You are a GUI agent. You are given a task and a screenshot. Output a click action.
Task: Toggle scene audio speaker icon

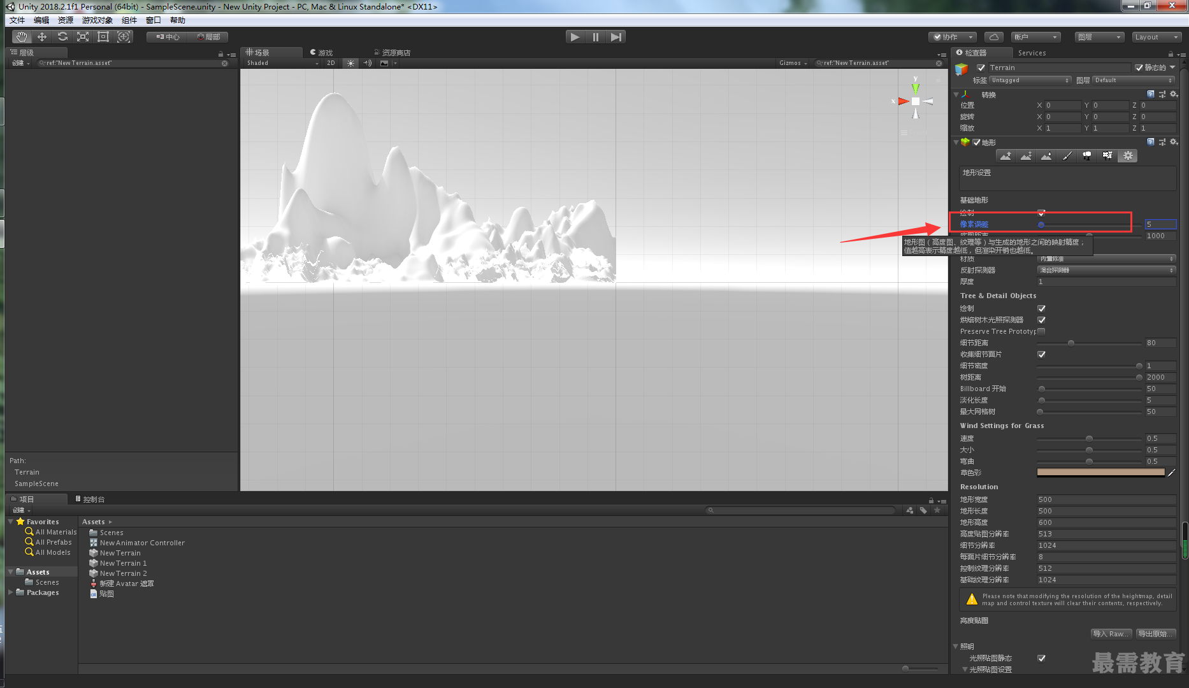pos(368,63)
